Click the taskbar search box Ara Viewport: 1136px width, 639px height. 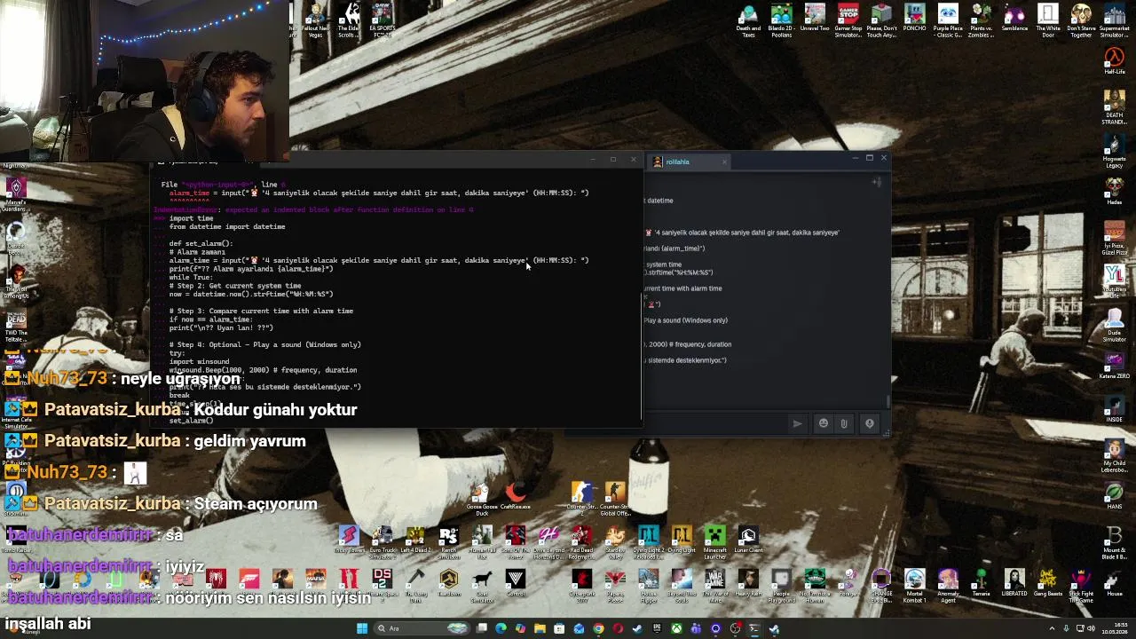click(x=422, y=629)
